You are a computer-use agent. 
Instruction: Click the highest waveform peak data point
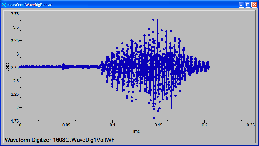click(x=153, y=20)
